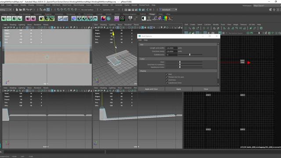Click the Apply and Close button
Viewport: 281px width, 158px height.
click(151, 89)
